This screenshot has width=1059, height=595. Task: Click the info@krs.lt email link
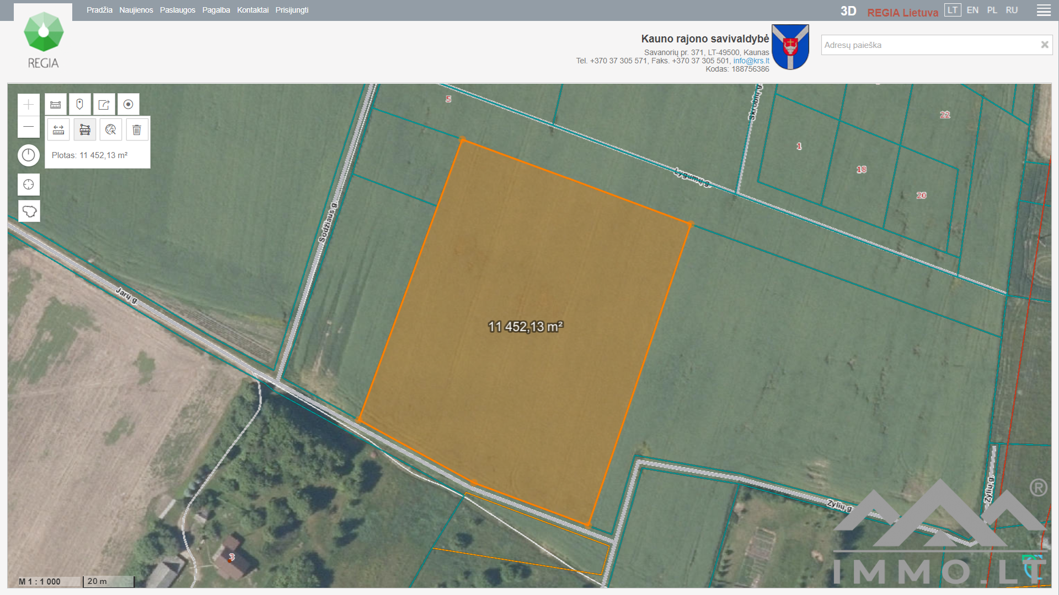(x=751, y=61)
